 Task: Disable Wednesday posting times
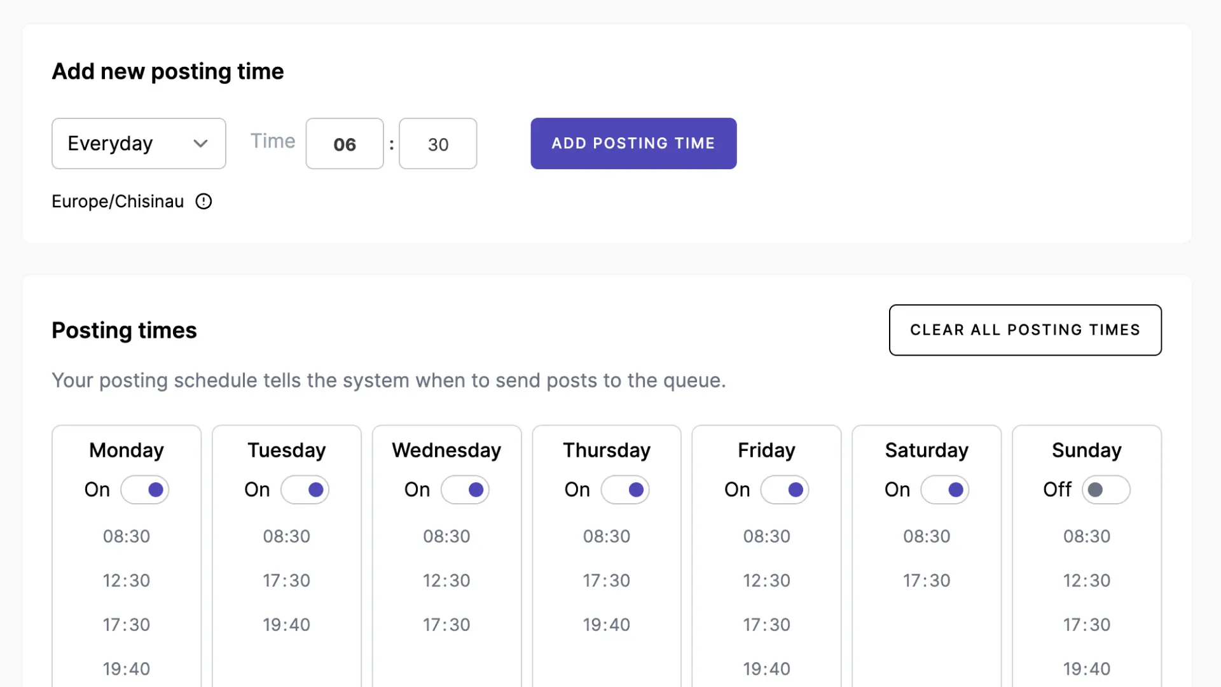(x=466, y=489)
